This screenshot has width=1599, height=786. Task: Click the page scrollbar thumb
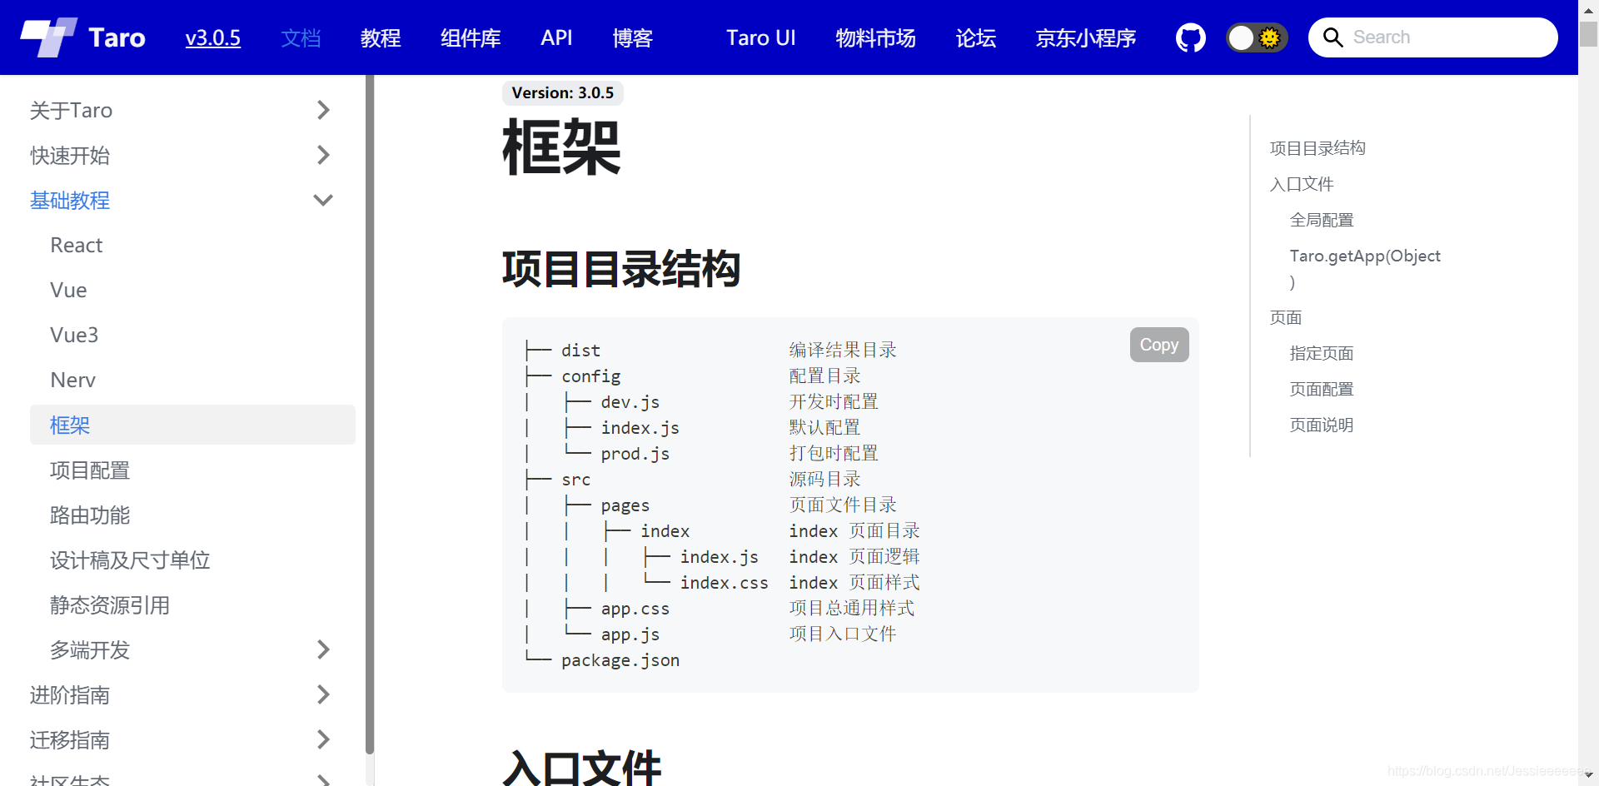click(1589, 34)
